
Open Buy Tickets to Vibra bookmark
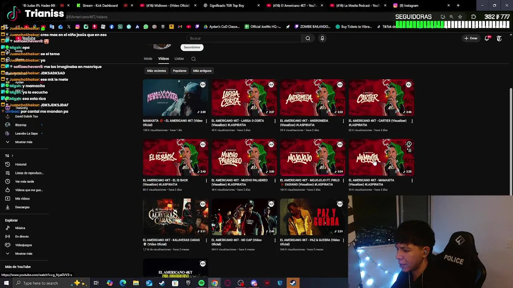[353, 27]
